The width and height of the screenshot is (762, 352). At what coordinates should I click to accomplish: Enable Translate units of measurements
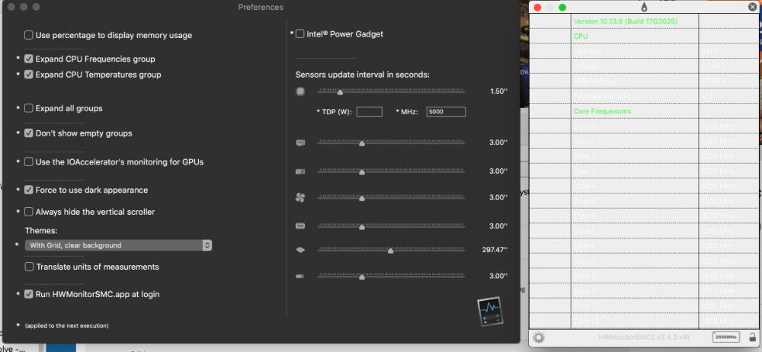click(x=29, y=267)
